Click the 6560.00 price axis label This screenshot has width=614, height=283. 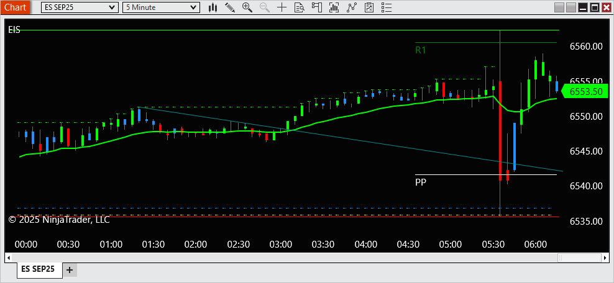[586, 47]
